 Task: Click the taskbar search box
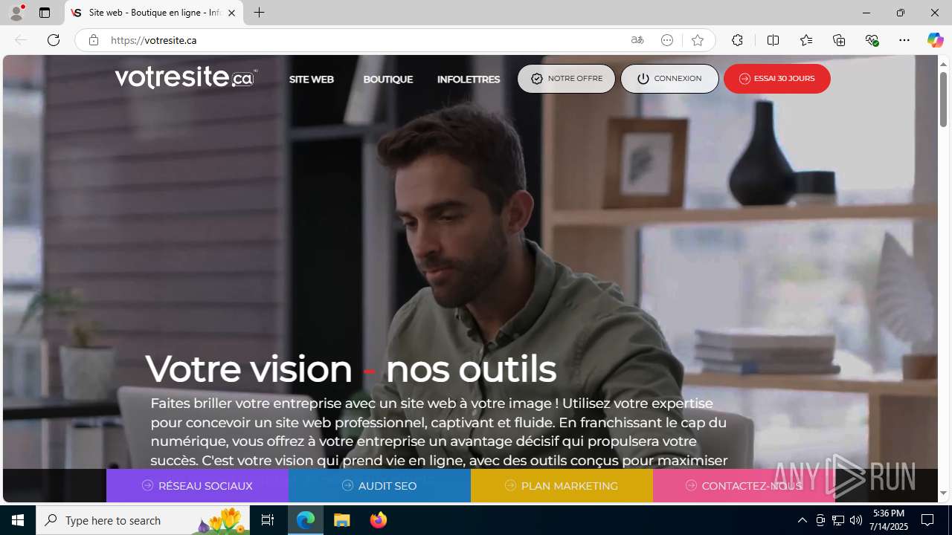[144, 520]
